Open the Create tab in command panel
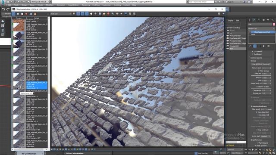 [x=249, y=20]
